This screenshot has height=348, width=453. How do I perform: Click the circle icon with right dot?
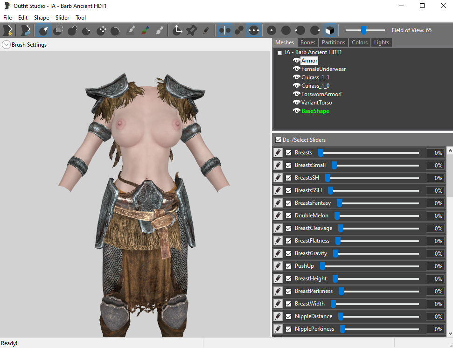(x=315, y=30)
